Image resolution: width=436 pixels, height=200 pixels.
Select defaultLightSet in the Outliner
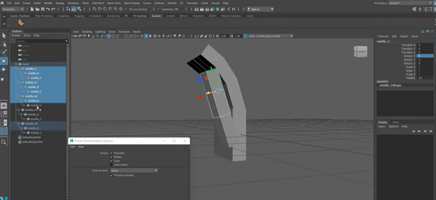(31, 137)
